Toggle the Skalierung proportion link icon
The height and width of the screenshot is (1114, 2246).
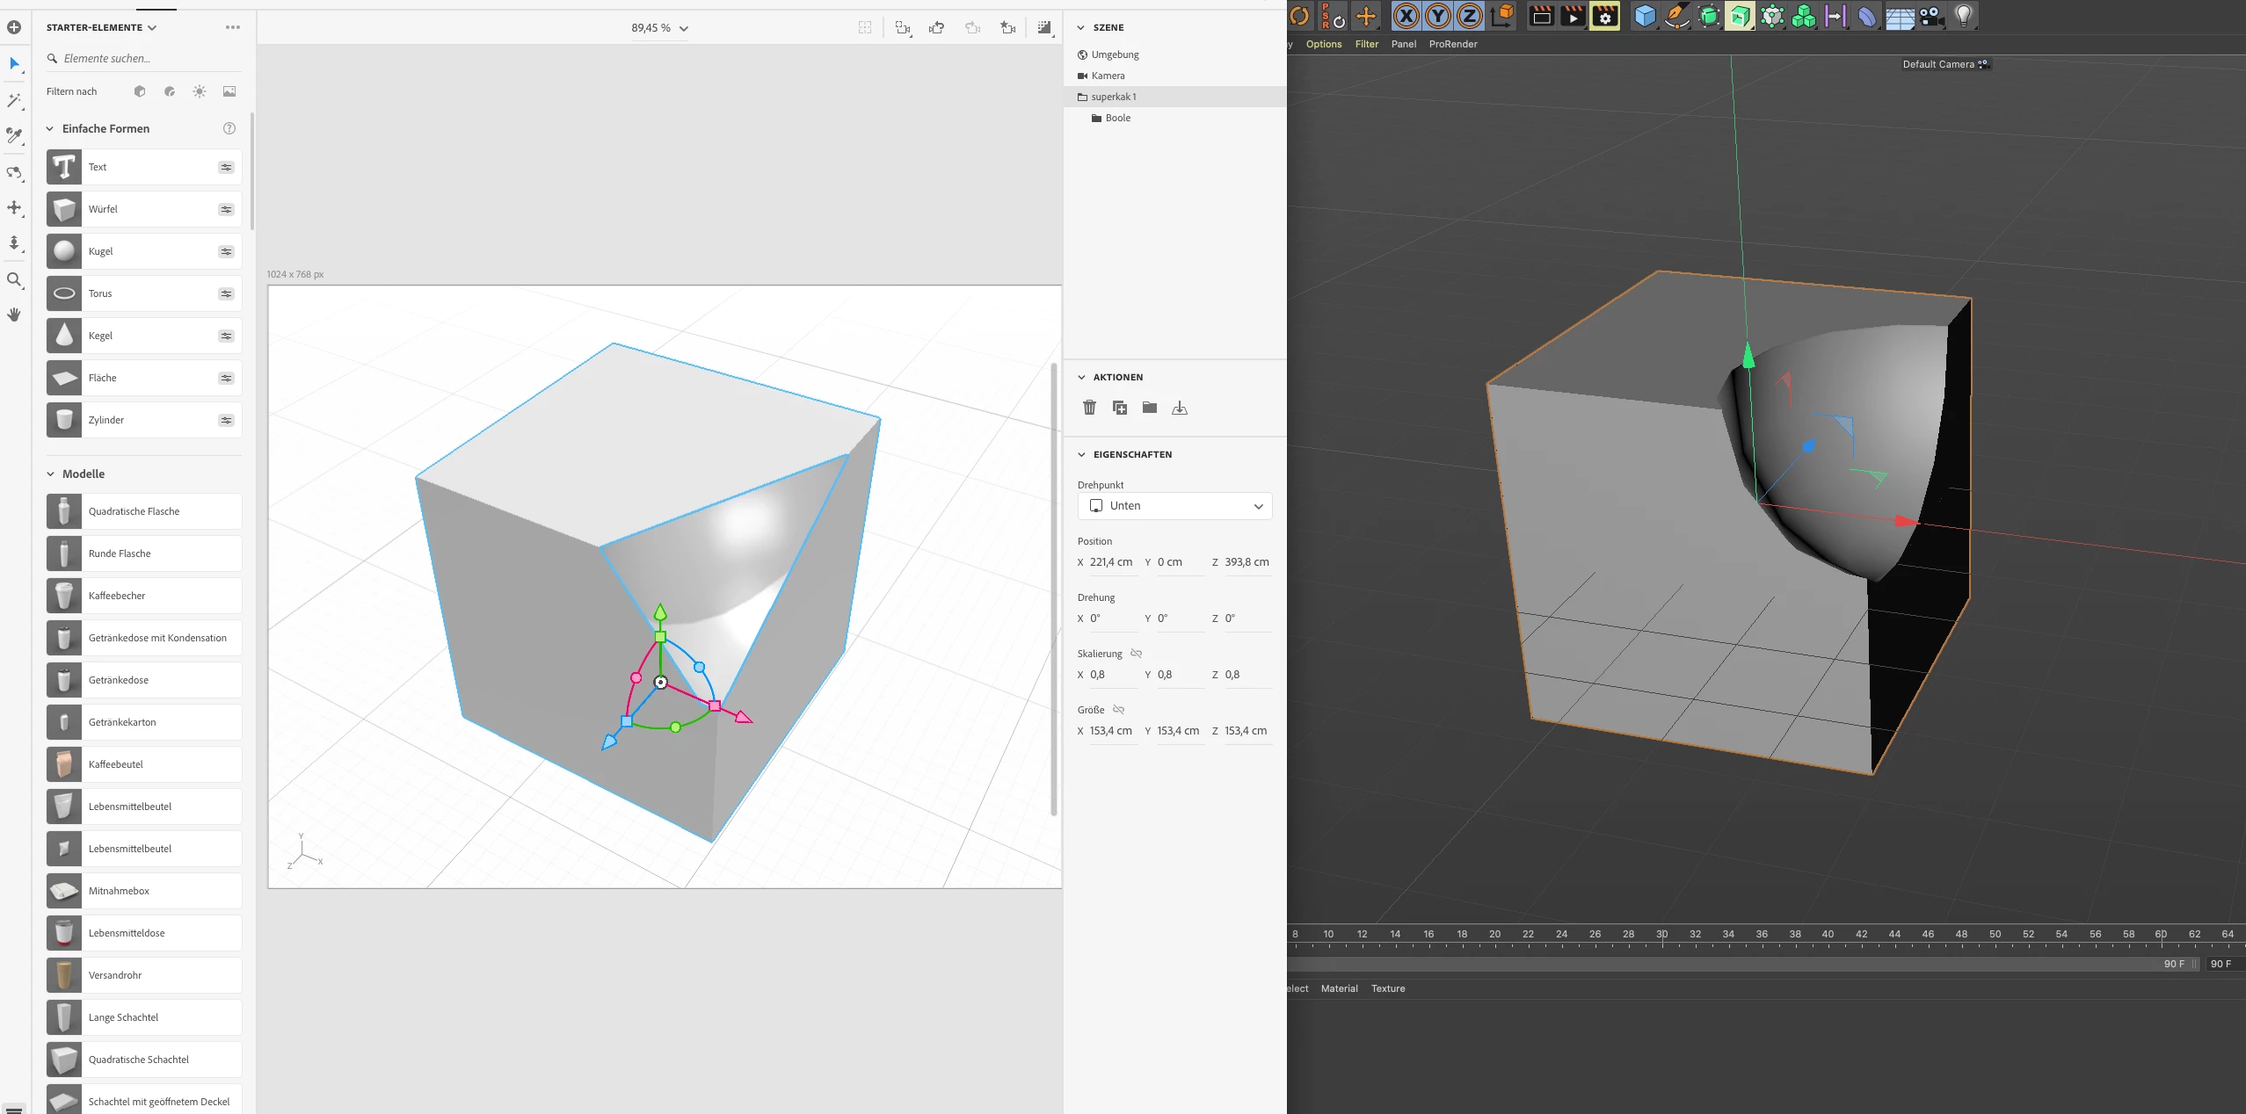pyautogui.click(x=1136, y=654)
